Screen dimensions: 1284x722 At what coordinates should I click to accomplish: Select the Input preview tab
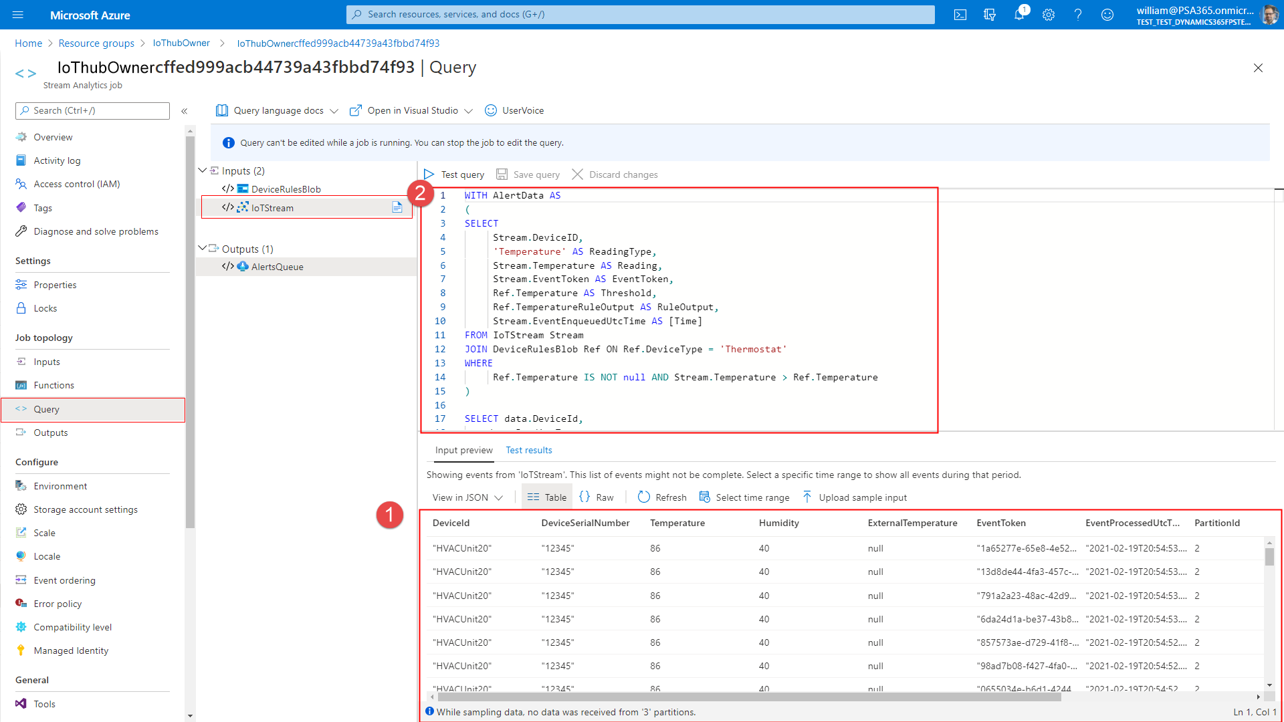click(x=463, y=450)
